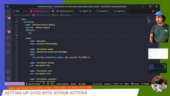Open the editor More Actions menu
170x96 pixels.
[x=157, y=11]
